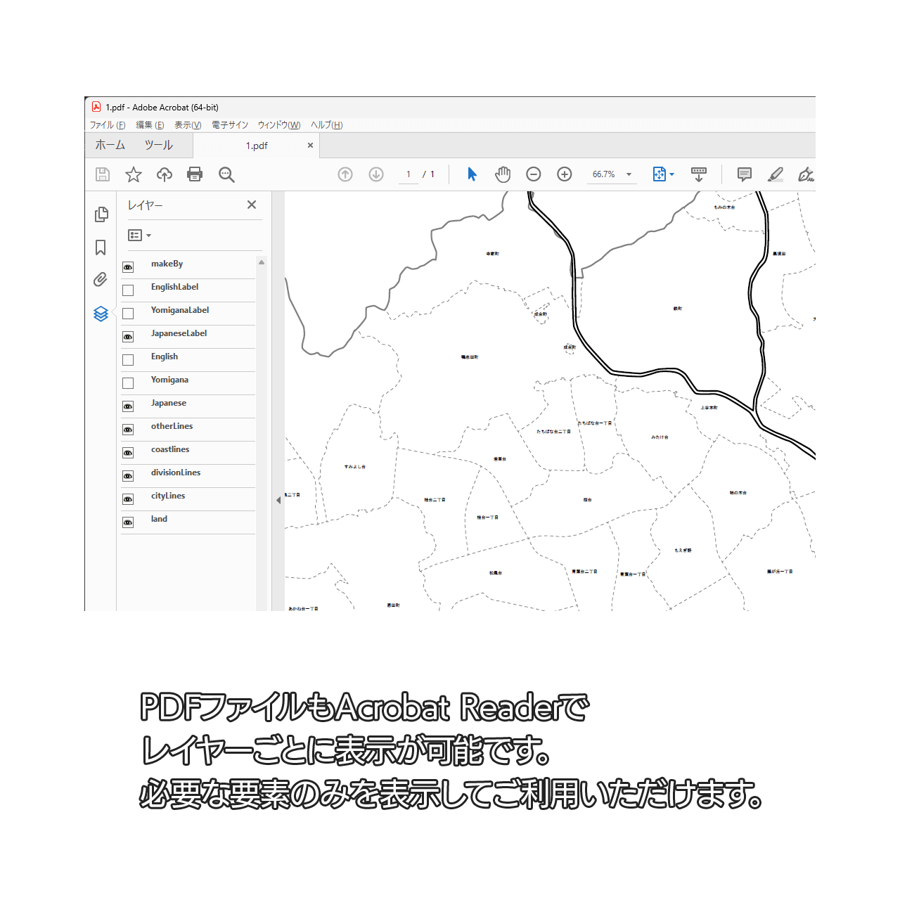Open the page thumbnails panel
The width and height of the screenshot is (900, 900).
(101, 214)
